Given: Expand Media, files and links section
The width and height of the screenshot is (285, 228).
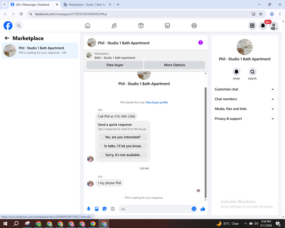Looking at the screenshot, I should tap(245, 109).
